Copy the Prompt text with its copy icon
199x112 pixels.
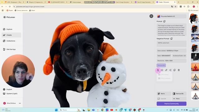coord(164,21)
